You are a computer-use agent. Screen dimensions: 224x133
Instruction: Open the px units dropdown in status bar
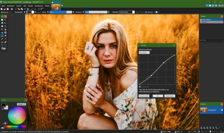pyautogui.click(x=190, y=132)
